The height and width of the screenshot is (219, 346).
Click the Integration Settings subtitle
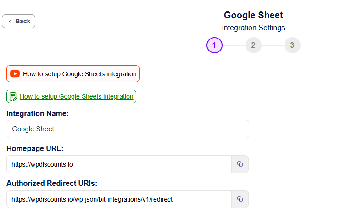coord(253,28)
